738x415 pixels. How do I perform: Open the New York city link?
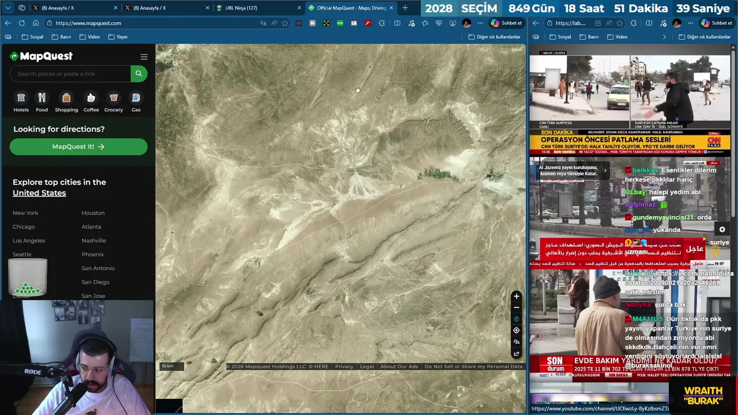25,213
